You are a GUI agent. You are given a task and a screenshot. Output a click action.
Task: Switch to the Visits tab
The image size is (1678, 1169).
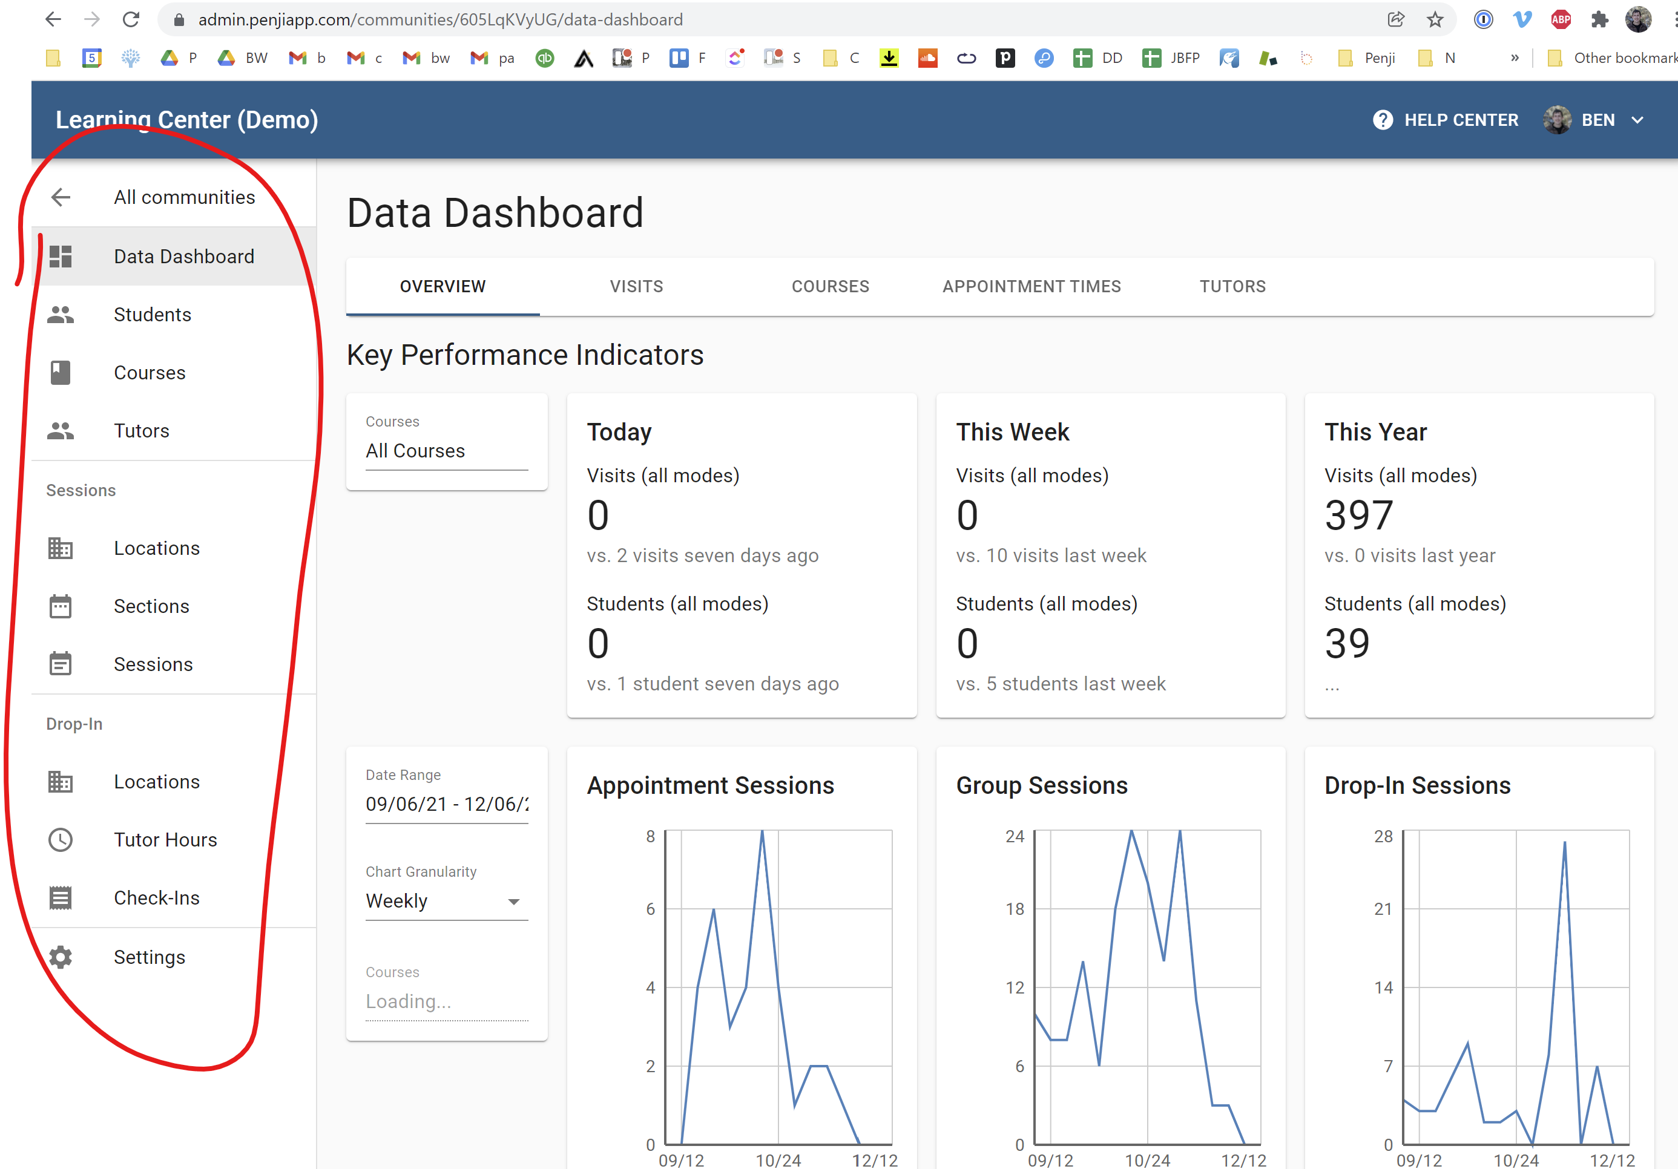637,286
